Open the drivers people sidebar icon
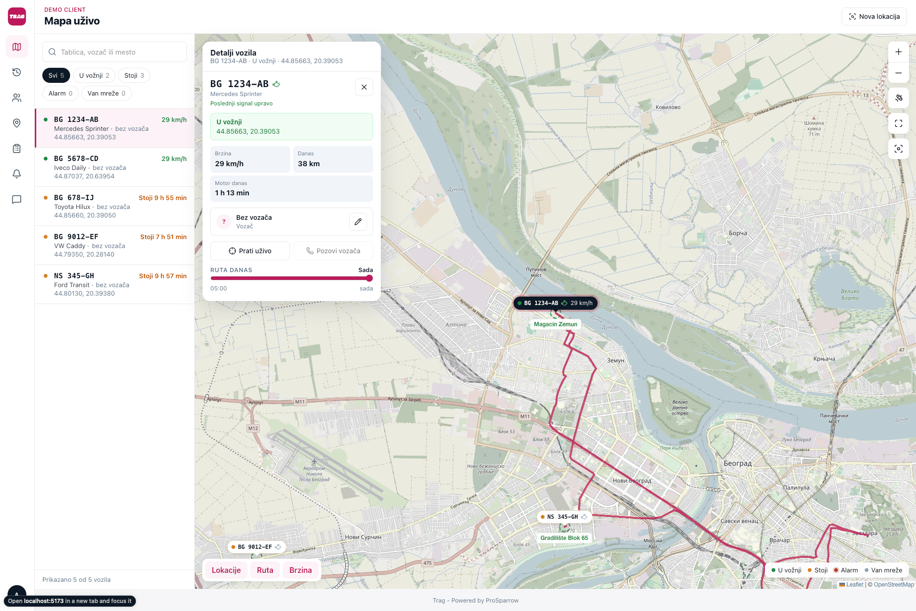The height and width of the screenshot is (611, 916). tap(17, 97)
